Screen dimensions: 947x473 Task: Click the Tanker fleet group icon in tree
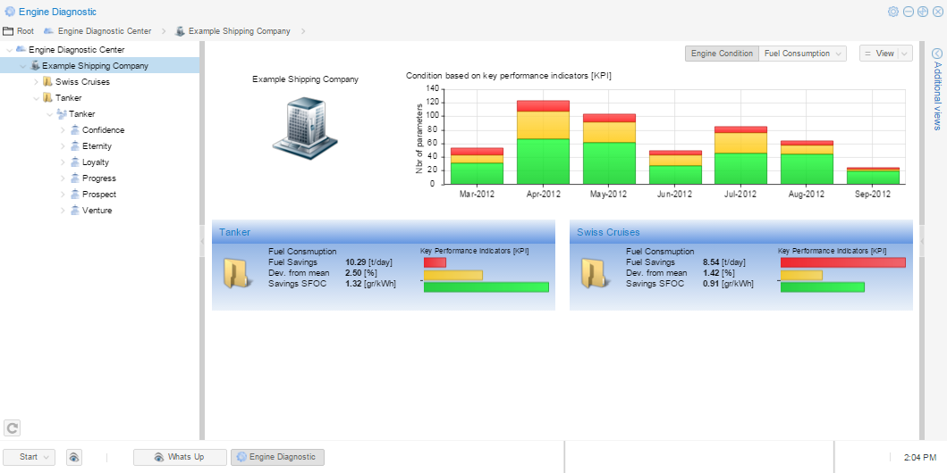(x=61, y=114)
